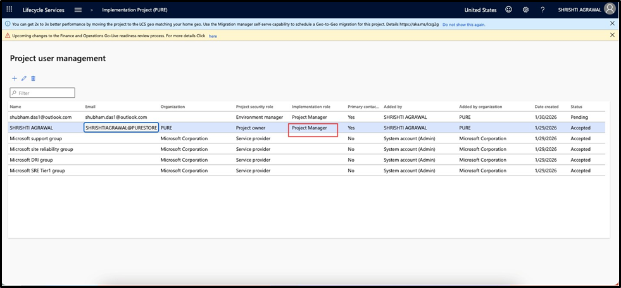Open the settings gear icon
Viewport: 621px width, 288px height.
tap(525, 10)
